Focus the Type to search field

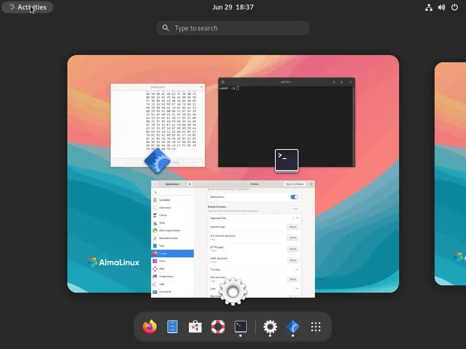click(x=233, y=28)
